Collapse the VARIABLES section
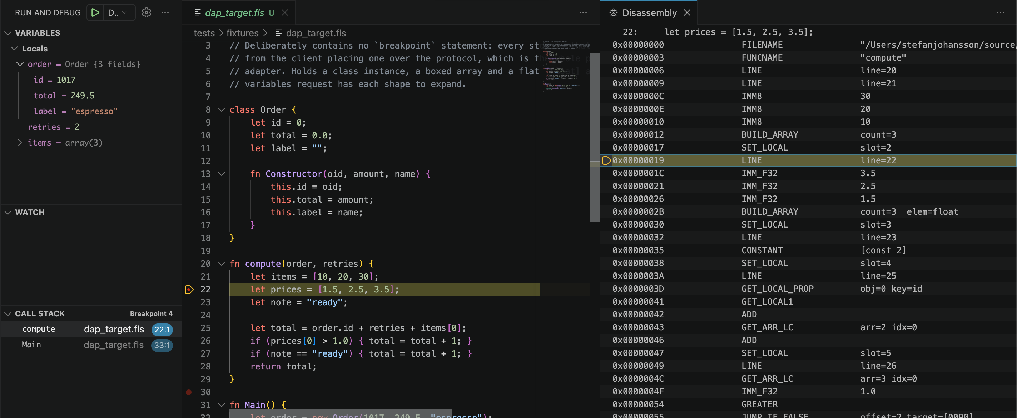This screenshot has height=418, width=1017. [x=8, y=33]
